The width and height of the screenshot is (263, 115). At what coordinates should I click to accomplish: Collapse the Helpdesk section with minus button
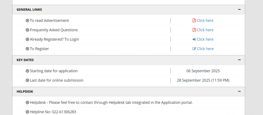[x=239, y=91]
